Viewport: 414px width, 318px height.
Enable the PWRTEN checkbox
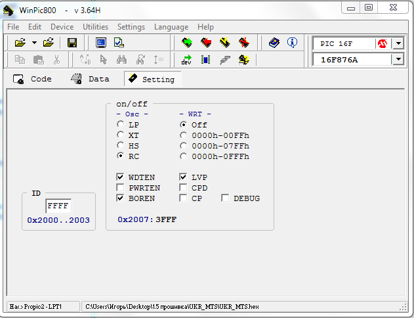(120, 188)
